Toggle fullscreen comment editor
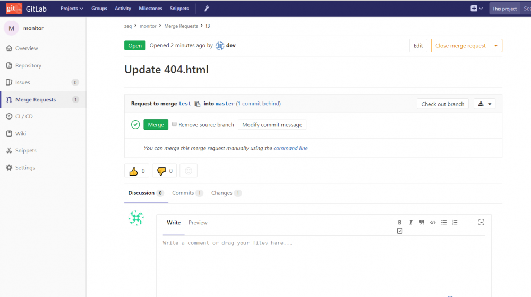Image resolution: width=531 pixels, height=297 pixels. [481, 223]
